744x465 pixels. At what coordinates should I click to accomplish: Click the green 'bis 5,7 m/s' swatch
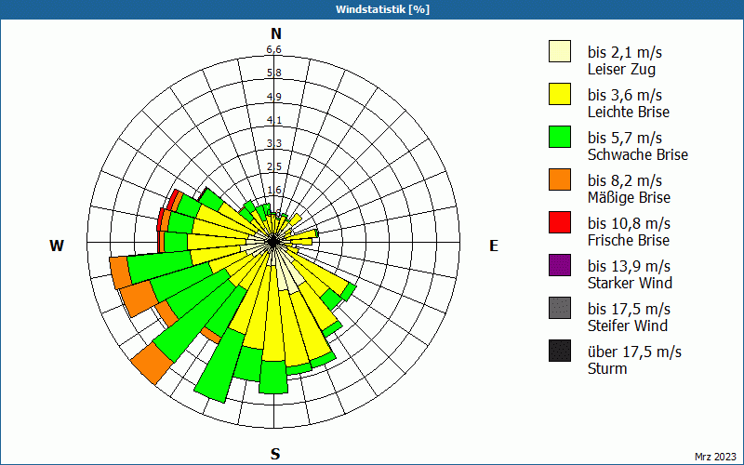(x=560, y=137)
